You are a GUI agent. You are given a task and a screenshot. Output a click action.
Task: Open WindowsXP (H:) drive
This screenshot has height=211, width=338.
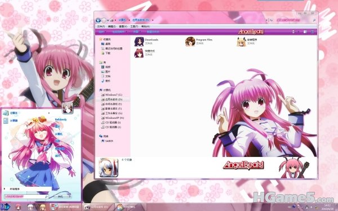[x=113, y=118]
